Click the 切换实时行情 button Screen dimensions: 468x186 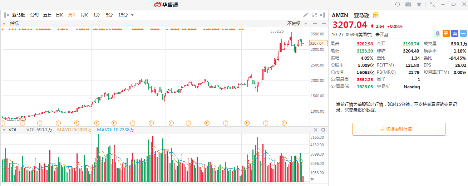pyautogui.click(x=399, y=129)
